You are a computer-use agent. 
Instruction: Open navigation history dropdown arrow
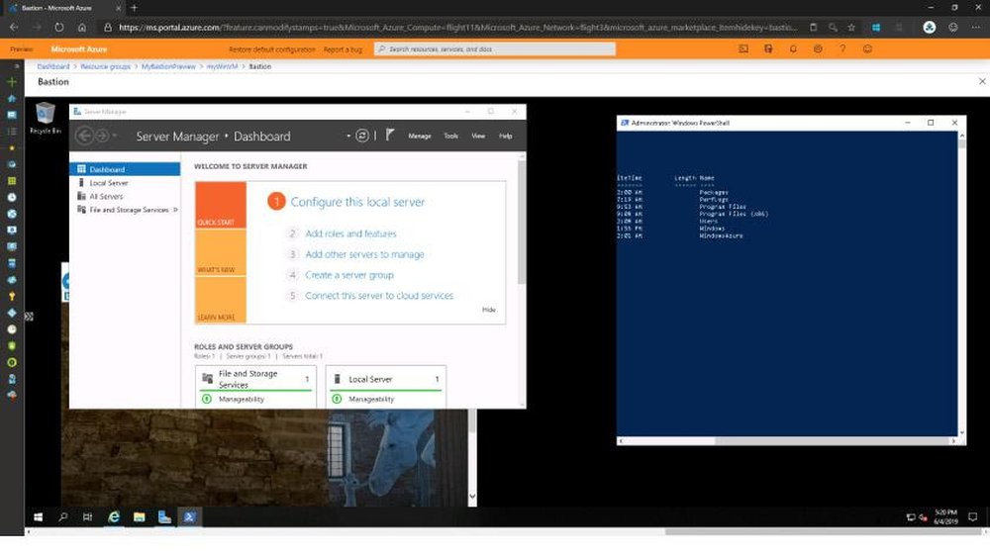pyautogui.click(x=114, y=136)
